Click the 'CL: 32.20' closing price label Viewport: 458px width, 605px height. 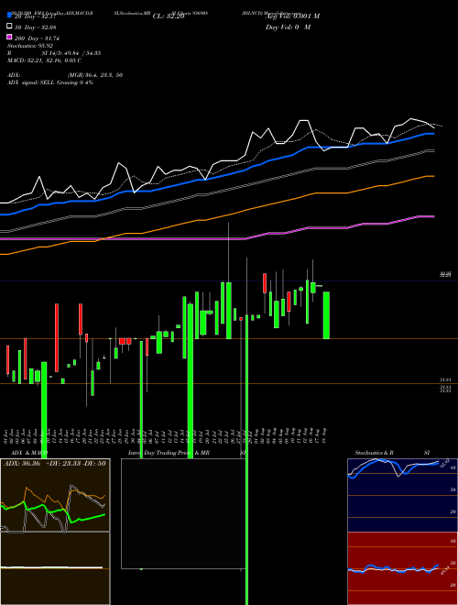[169, 16]
